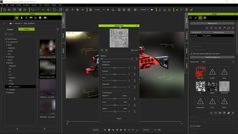
Task: Click the green eye visibility icon in toolbar
Action: (x=83, y=10)
